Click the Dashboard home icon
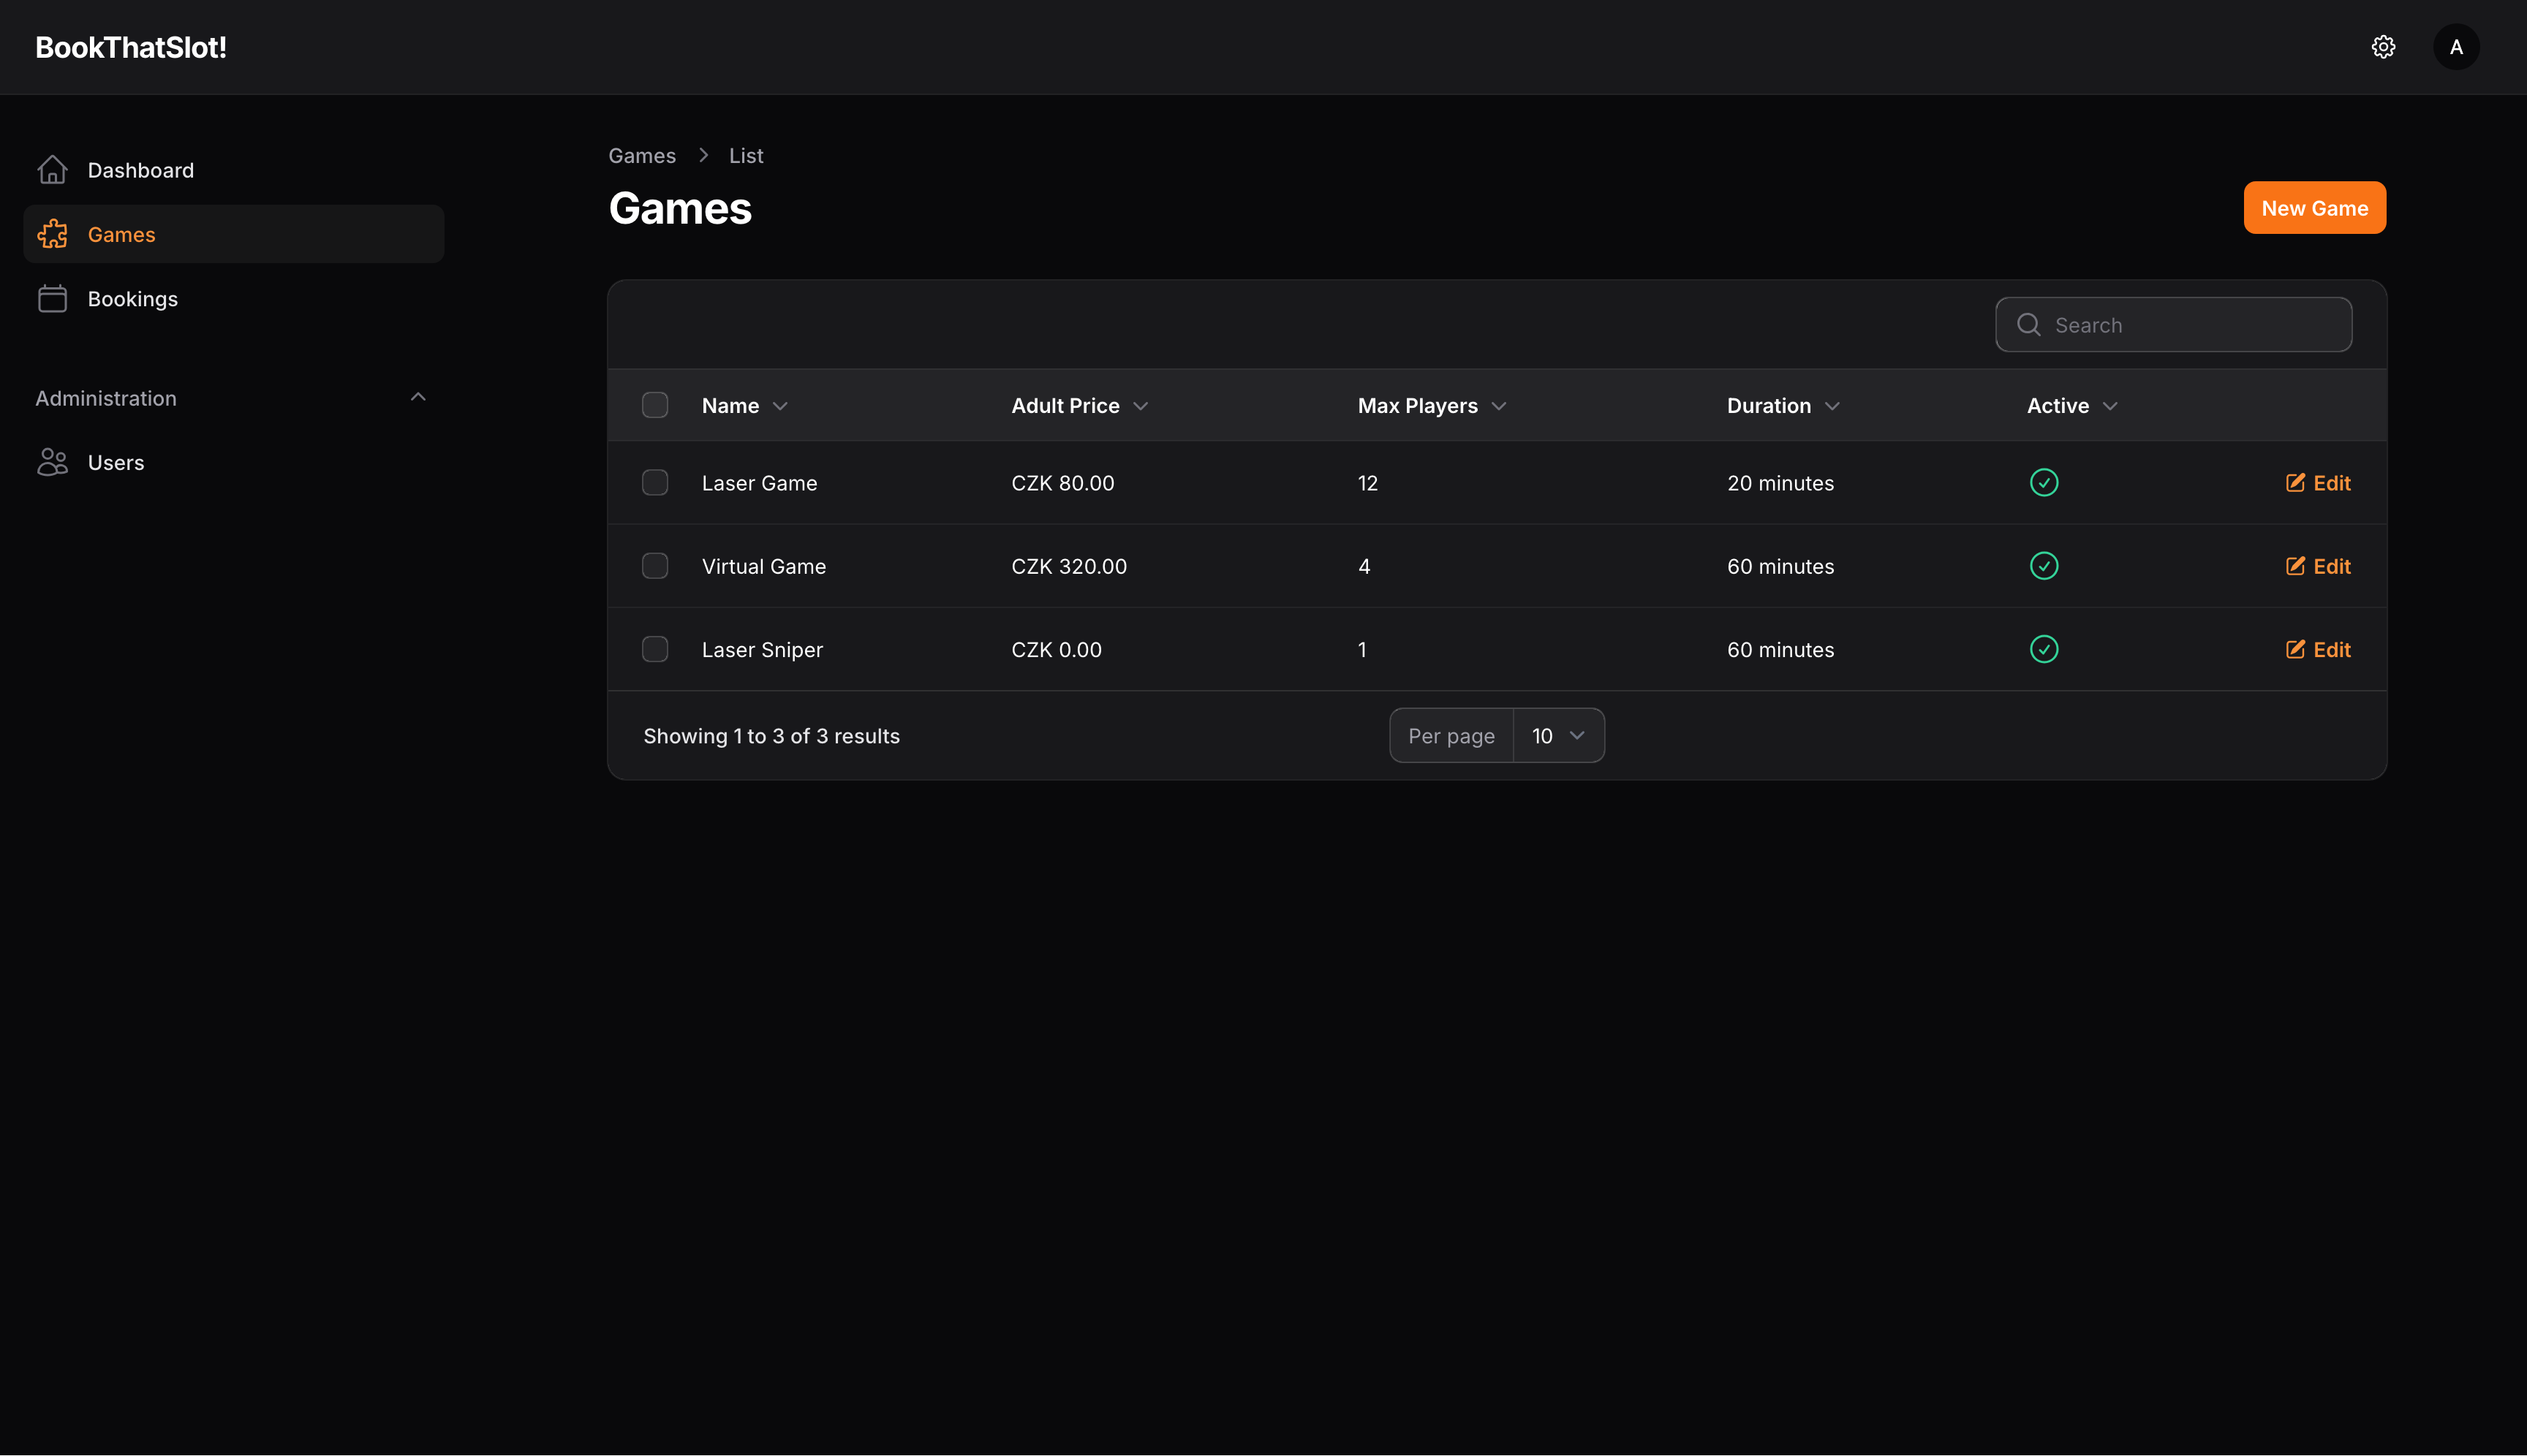 (52, 170)
